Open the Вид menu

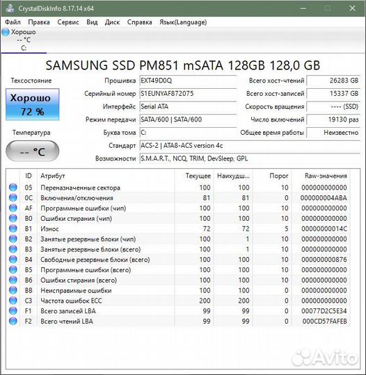(92, 22)
